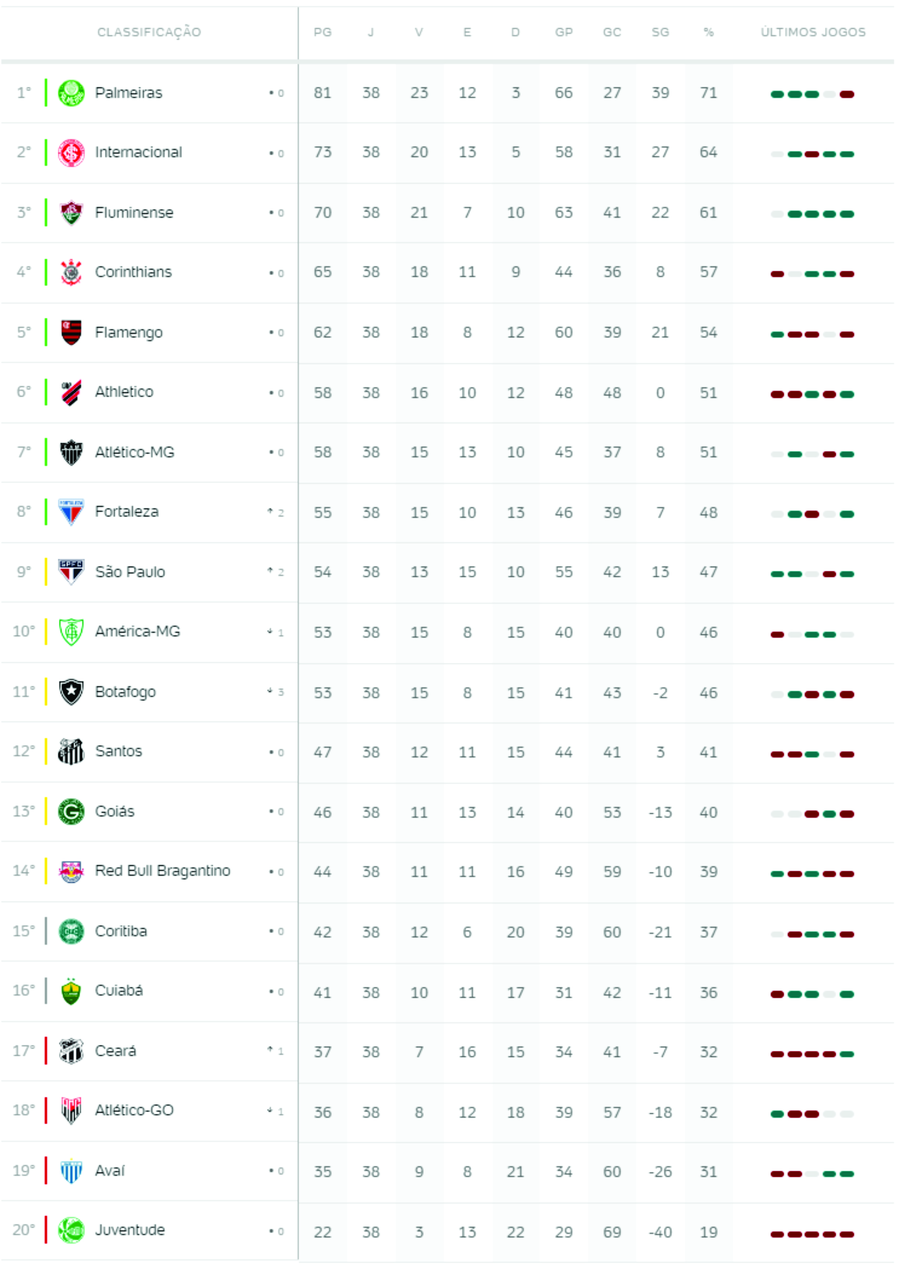905x1269 pixels.
Task: Click the Goiás green G crest
Action: tap(71, 811)
